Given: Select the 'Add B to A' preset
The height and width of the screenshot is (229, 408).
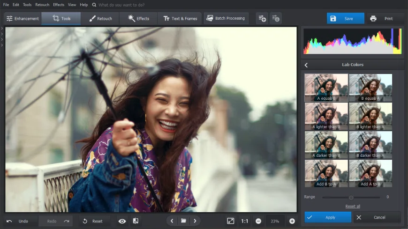Looking at the screenshot, I should (x=326, y=173).
